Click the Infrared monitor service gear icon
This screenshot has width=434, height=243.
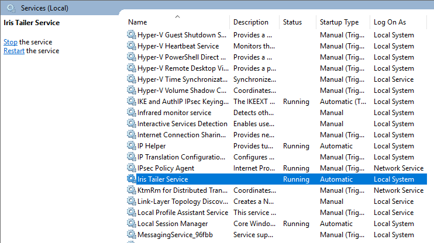click(x=131, y=113)
